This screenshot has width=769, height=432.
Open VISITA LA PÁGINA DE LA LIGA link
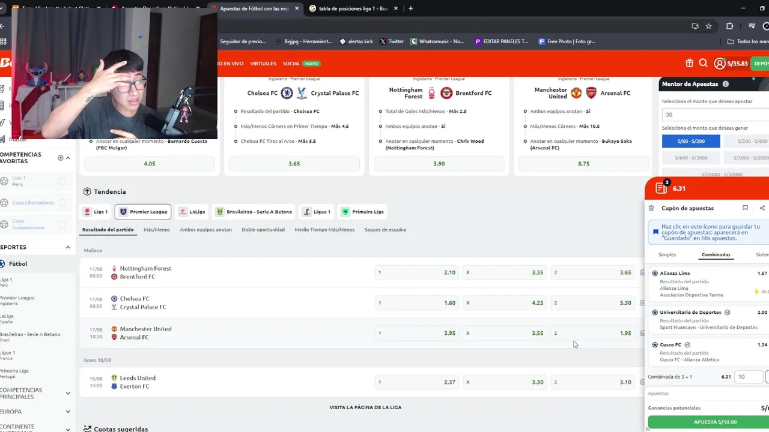point(365,407)
